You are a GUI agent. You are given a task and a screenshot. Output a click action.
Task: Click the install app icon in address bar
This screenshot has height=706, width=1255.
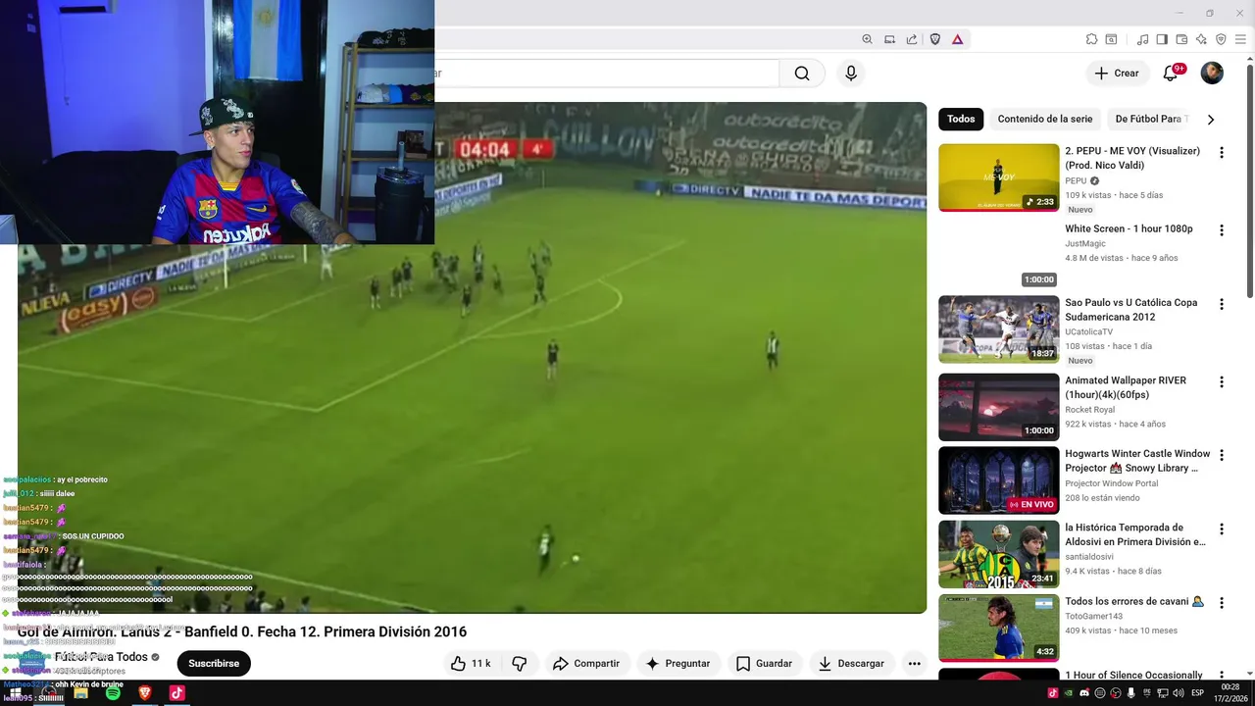click(889, 39)
